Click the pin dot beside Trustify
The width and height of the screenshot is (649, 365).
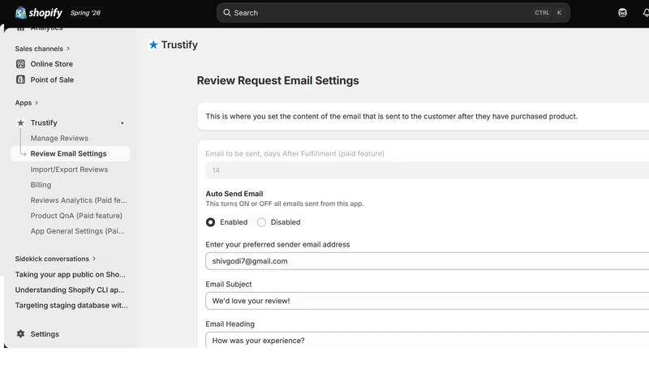pos(122,123)
